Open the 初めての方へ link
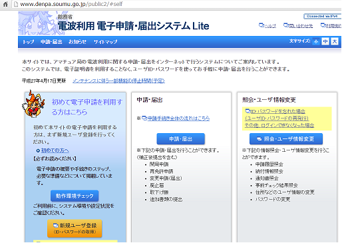This screenshot has height=247, width=348. (x=55, y=150)
